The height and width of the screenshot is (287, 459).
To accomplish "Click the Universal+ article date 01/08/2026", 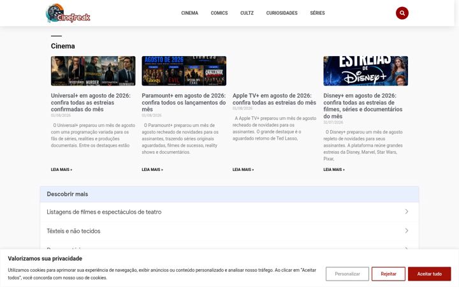I will (x=61, y=115).
